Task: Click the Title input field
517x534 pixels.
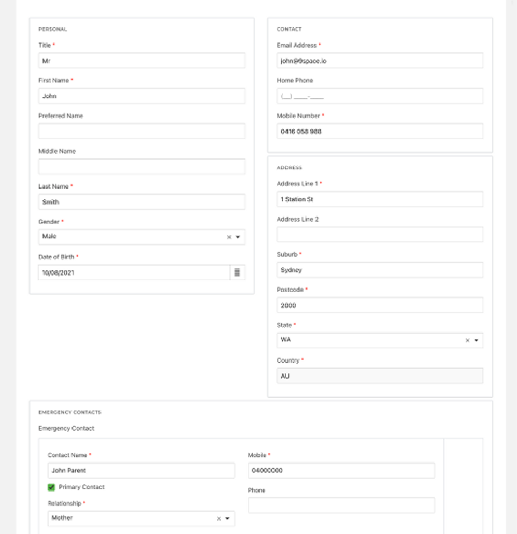Action: pyautogui.click(x=141, y=61)
